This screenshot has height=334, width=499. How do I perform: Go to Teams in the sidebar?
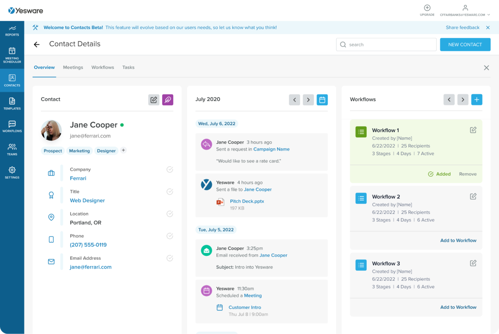point(12,149)
